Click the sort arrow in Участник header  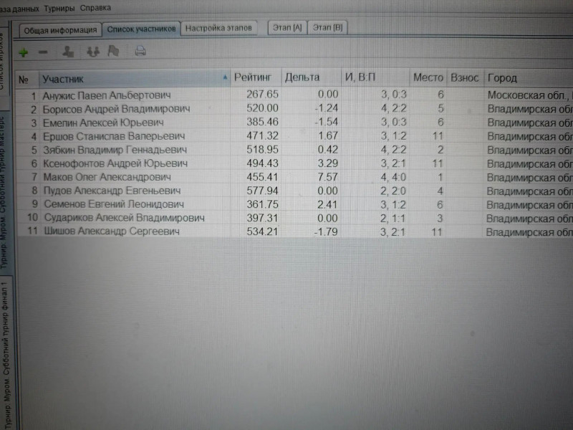[x=225, y=77]
